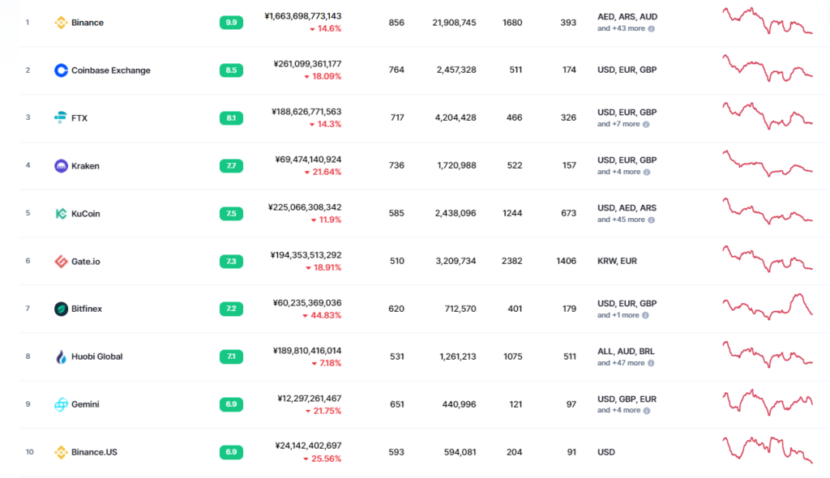Open the Binance exchange page link
The height and width of the screenshot is (478, 830).
88,23
